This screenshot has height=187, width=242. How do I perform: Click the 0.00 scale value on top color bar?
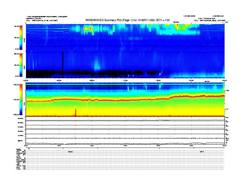tap(17, 49)
